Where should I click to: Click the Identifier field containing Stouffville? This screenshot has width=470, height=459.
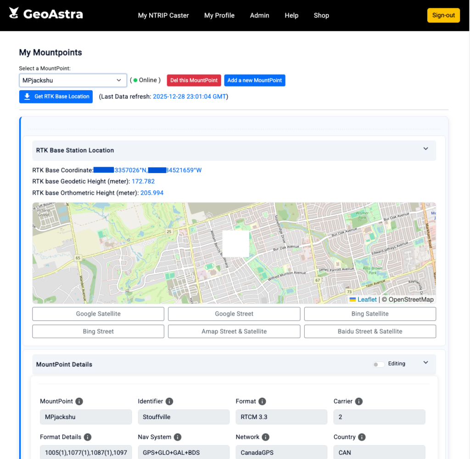[184, 417]
